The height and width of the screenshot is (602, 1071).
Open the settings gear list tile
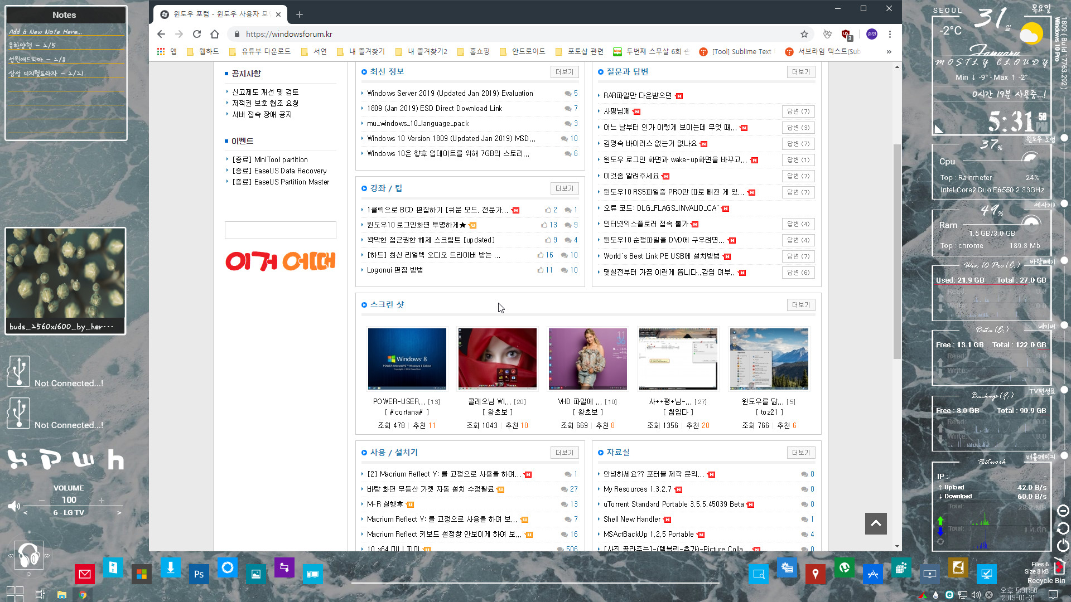tap(787, 567)
